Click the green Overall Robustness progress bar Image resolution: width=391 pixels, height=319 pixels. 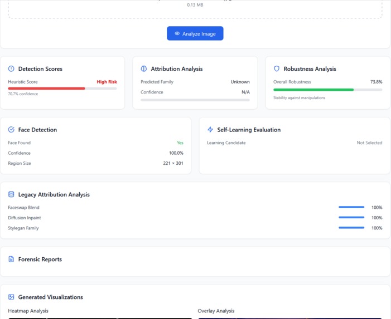(x=313, y=90)
